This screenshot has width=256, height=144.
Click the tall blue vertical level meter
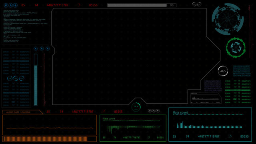pyautogui.click(x=36, y=80)
